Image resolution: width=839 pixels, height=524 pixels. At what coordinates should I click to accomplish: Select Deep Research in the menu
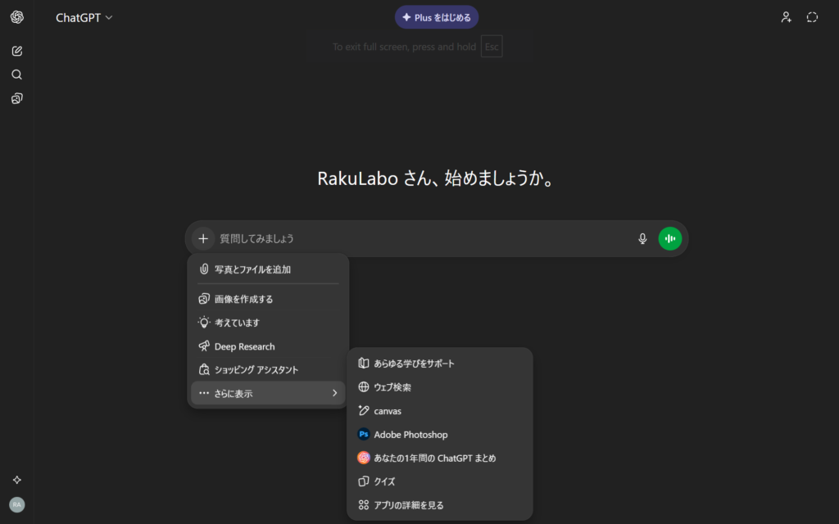pos(244,346)
